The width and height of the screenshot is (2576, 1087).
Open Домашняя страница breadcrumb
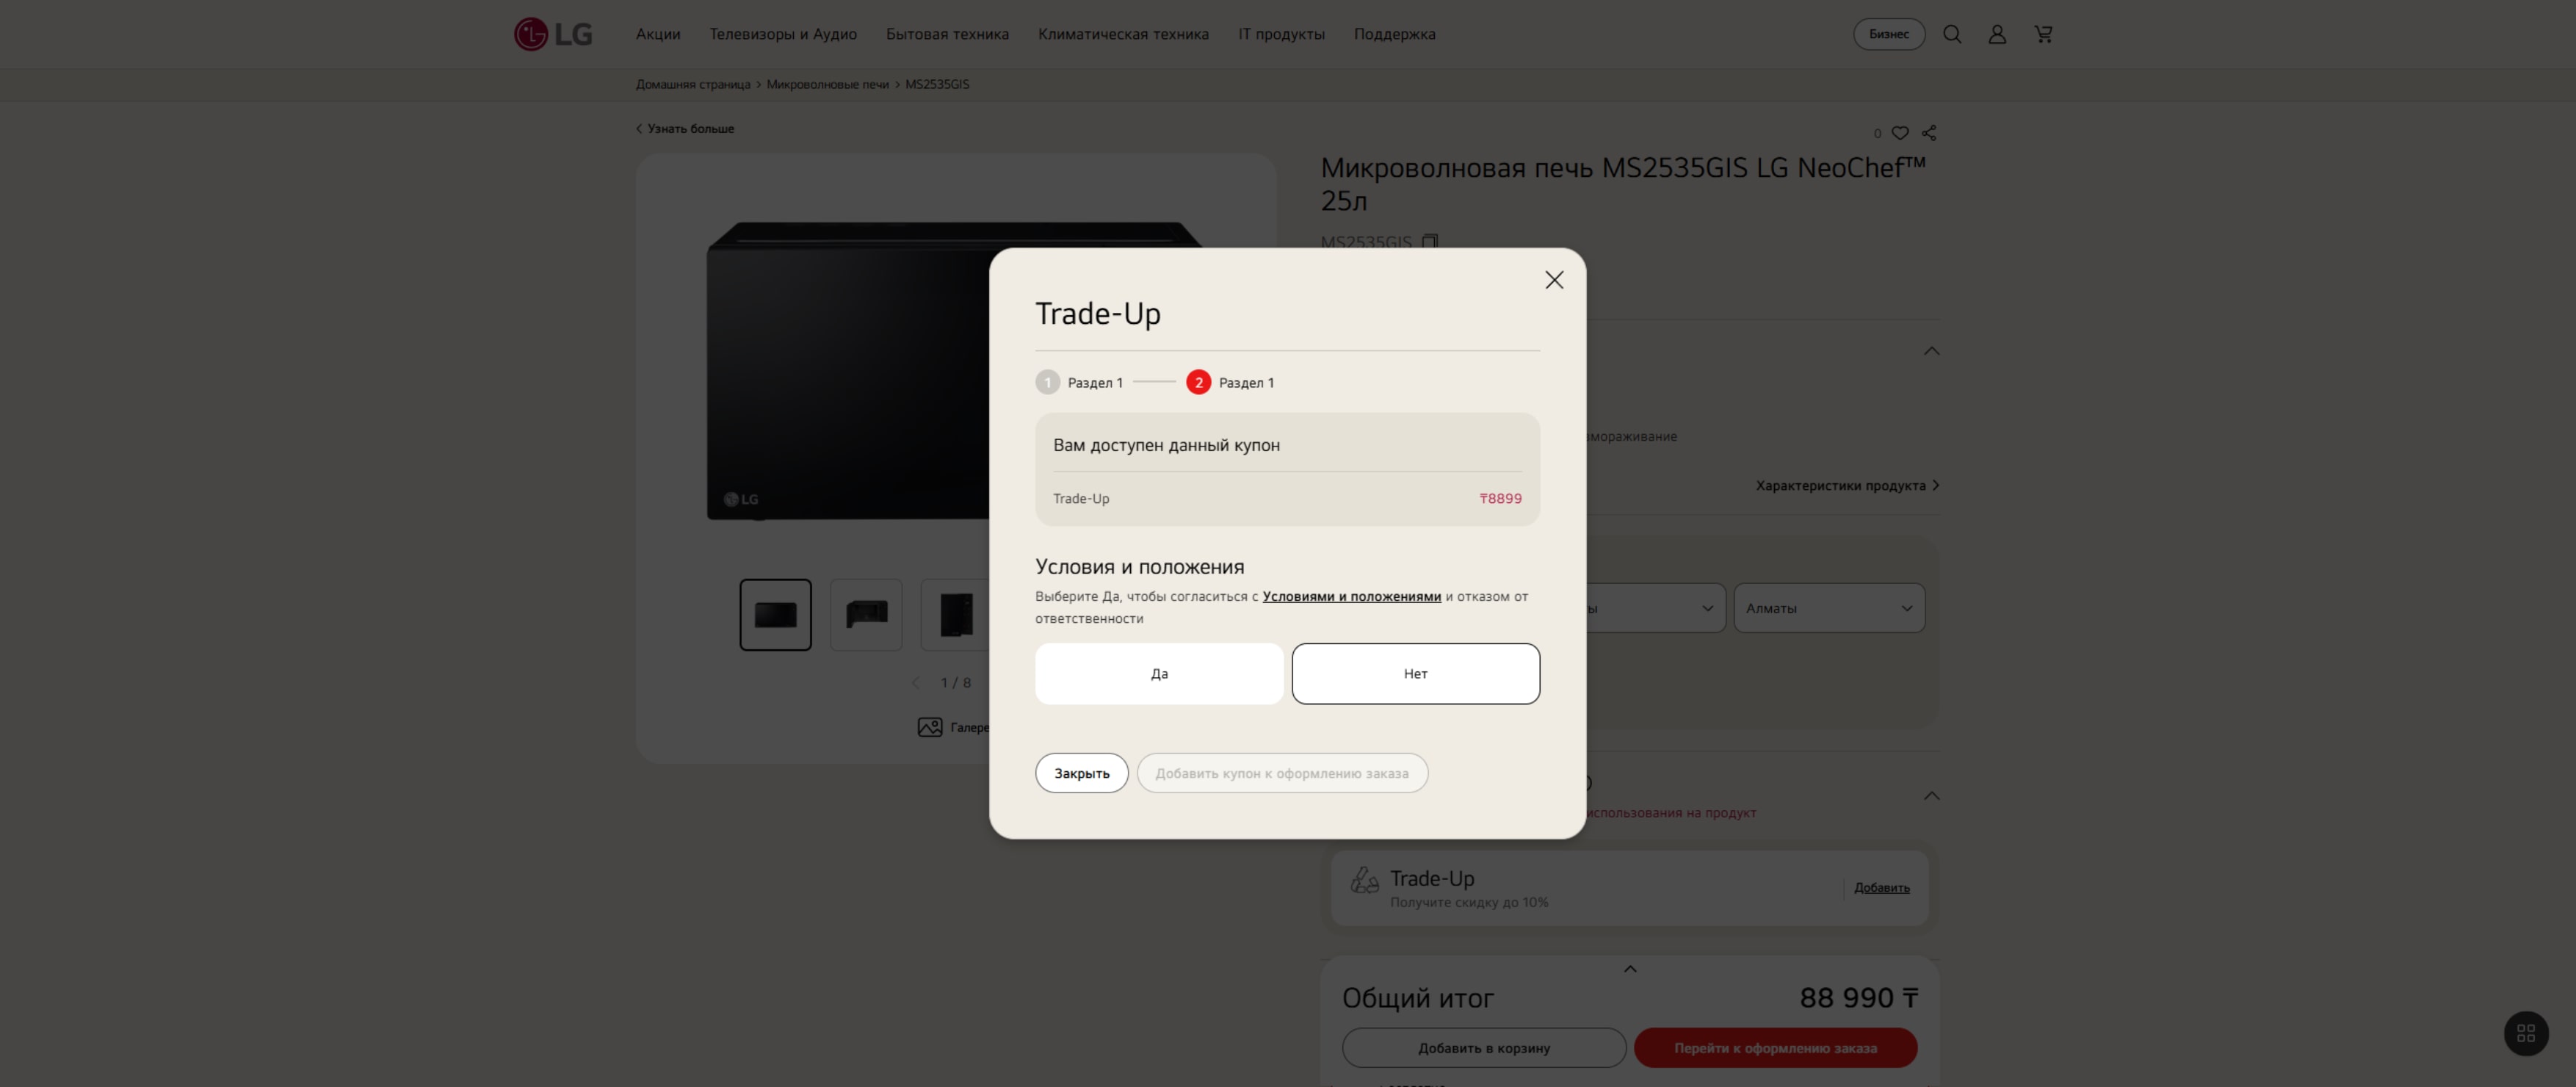click(693, 84)
